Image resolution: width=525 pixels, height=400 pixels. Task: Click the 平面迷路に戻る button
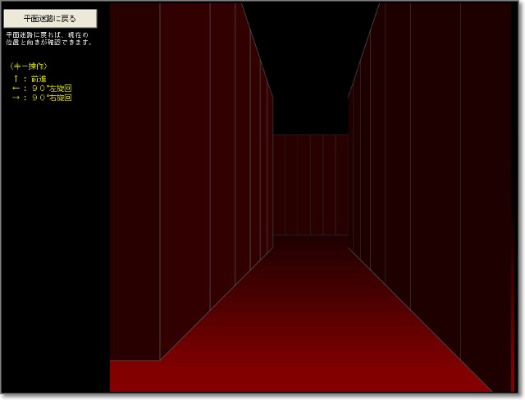(50, 18)
